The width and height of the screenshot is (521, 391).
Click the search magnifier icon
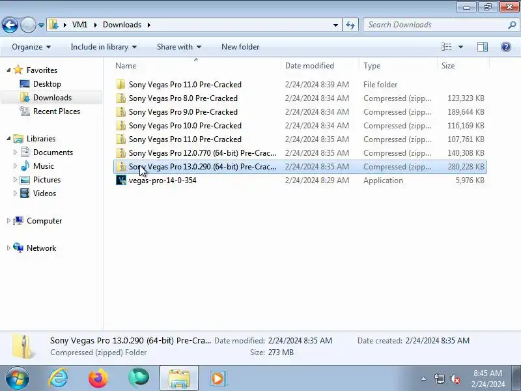coord(512,25)
